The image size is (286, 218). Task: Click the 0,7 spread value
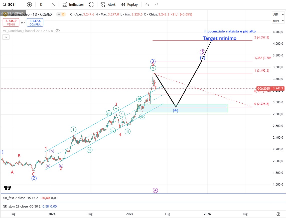pyautogui.click(x=23, y=22)
